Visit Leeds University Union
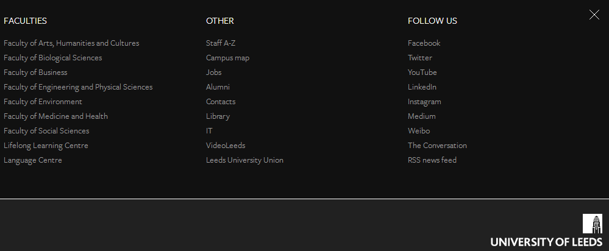 [x=244, y=160]
